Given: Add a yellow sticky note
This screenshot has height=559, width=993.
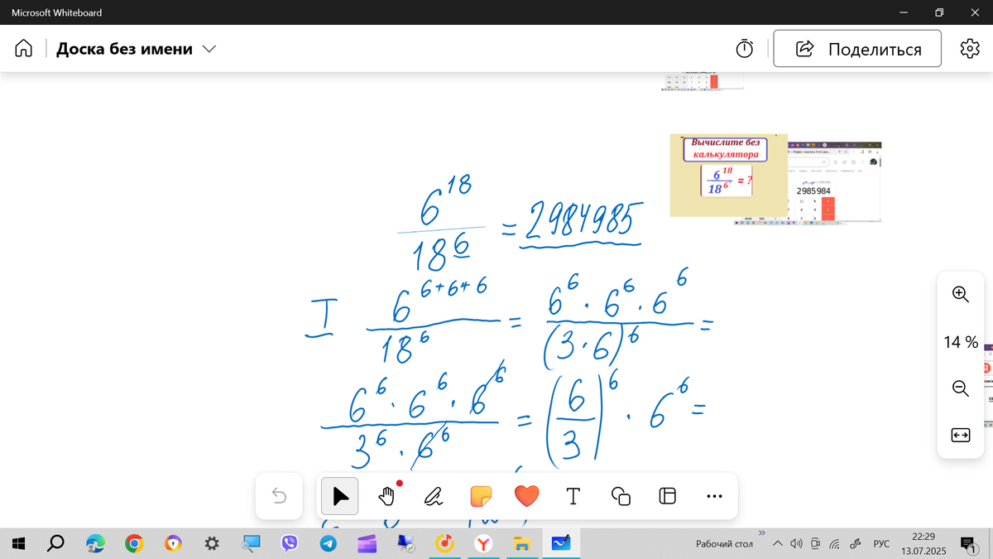Looking at the screenshot, I should (480, 496).
